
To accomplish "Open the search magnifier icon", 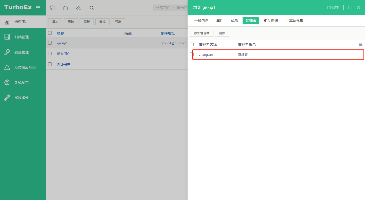I will (x=92, y=8).
